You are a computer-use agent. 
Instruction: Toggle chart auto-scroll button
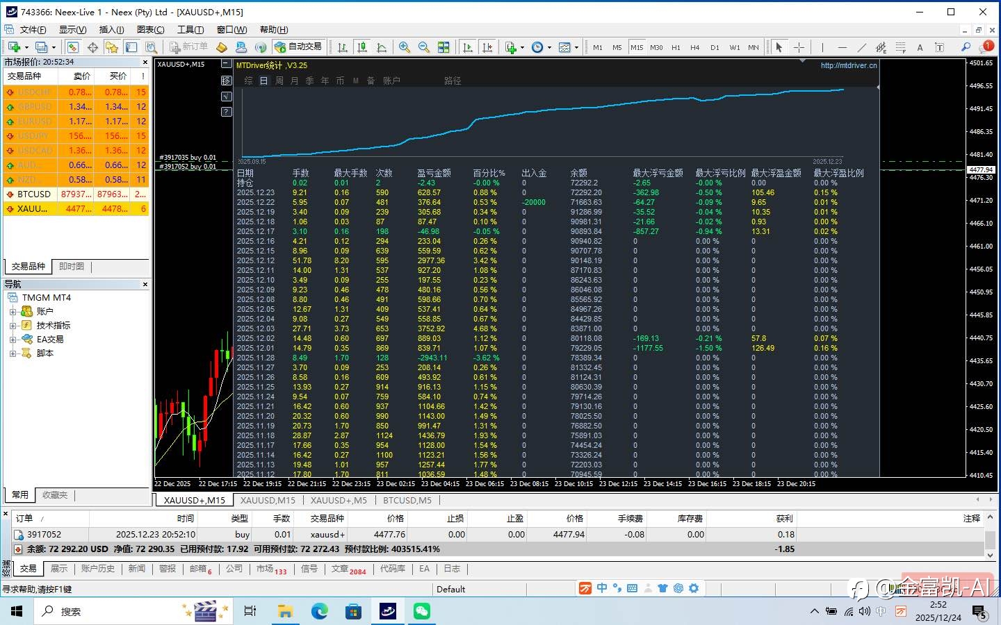(468, 47)
